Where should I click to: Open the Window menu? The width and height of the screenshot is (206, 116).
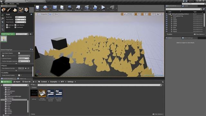(12, 4)
